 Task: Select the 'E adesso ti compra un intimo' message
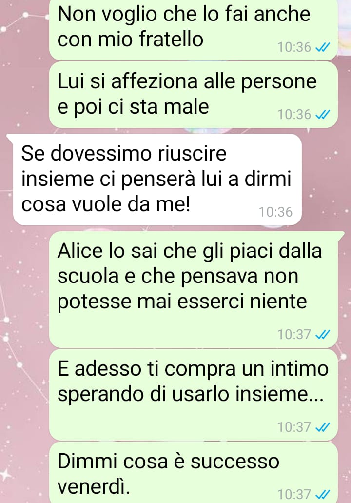193,395
